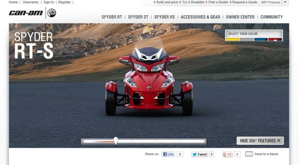This screenshot has width=299, height=165.
Task: Click the 360° rotation slider handle
Action: (x=116, y=141)
